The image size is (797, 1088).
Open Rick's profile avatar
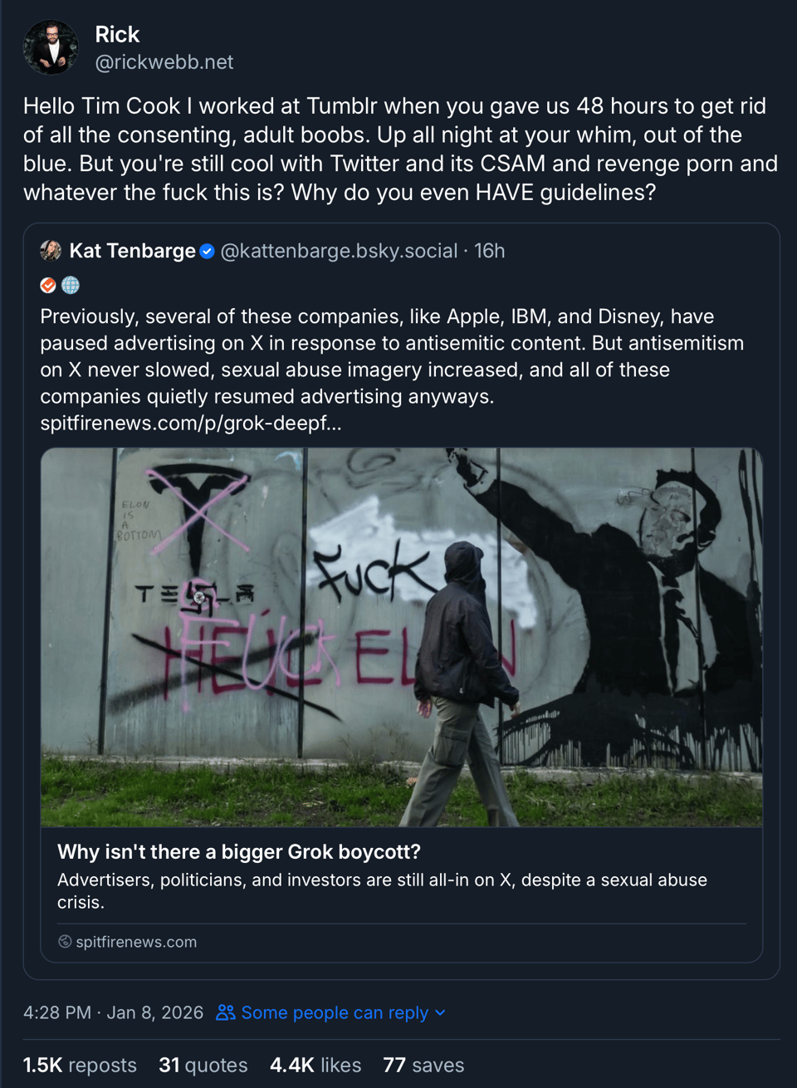click(51, 47)
